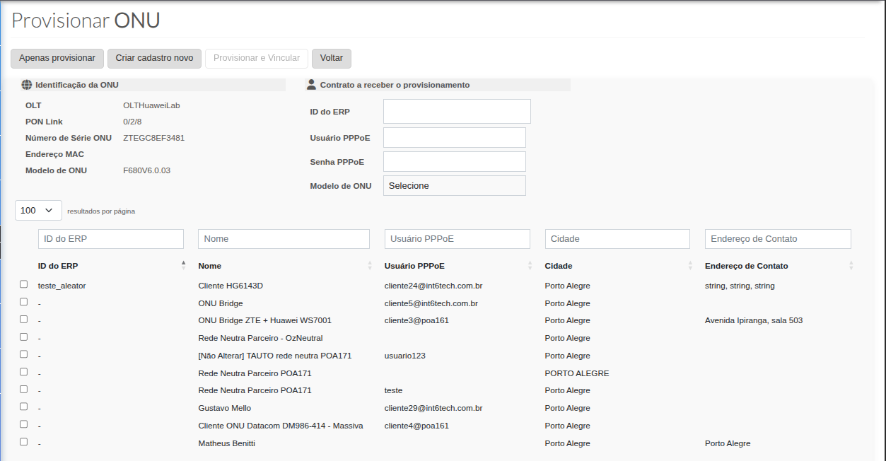The width and height of the screenshot is (886, 461).
Task: Click the F680V6.0.03 ONU model value
Action: [146, 170]
